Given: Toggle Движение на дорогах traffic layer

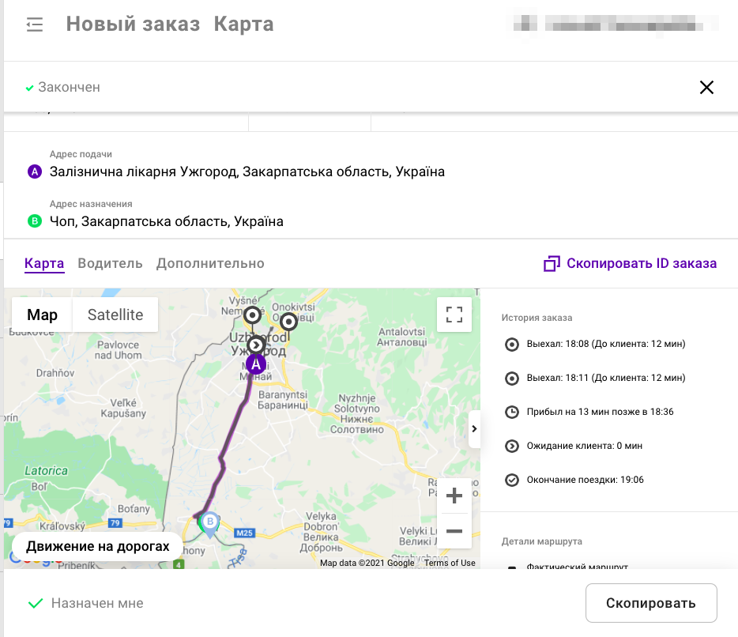Looking at the screenshot, I should [97, 546].
